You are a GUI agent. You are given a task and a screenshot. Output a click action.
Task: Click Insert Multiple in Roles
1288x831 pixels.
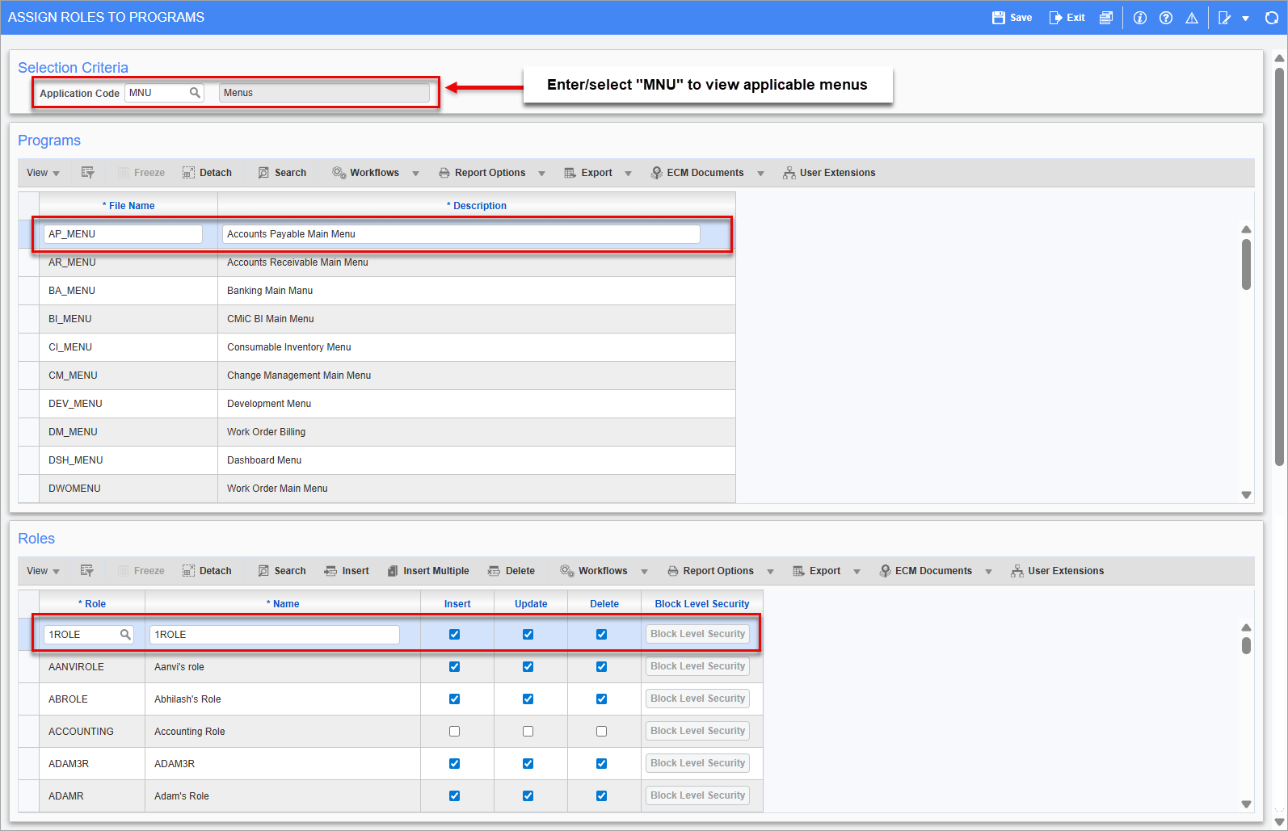pyautogui.click(x=428, y=571)
